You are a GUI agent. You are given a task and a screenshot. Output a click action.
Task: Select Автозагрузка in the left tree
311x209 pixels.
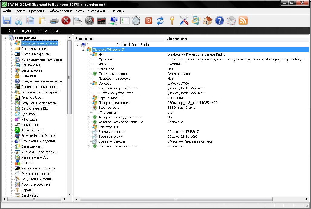pos(32,130)
